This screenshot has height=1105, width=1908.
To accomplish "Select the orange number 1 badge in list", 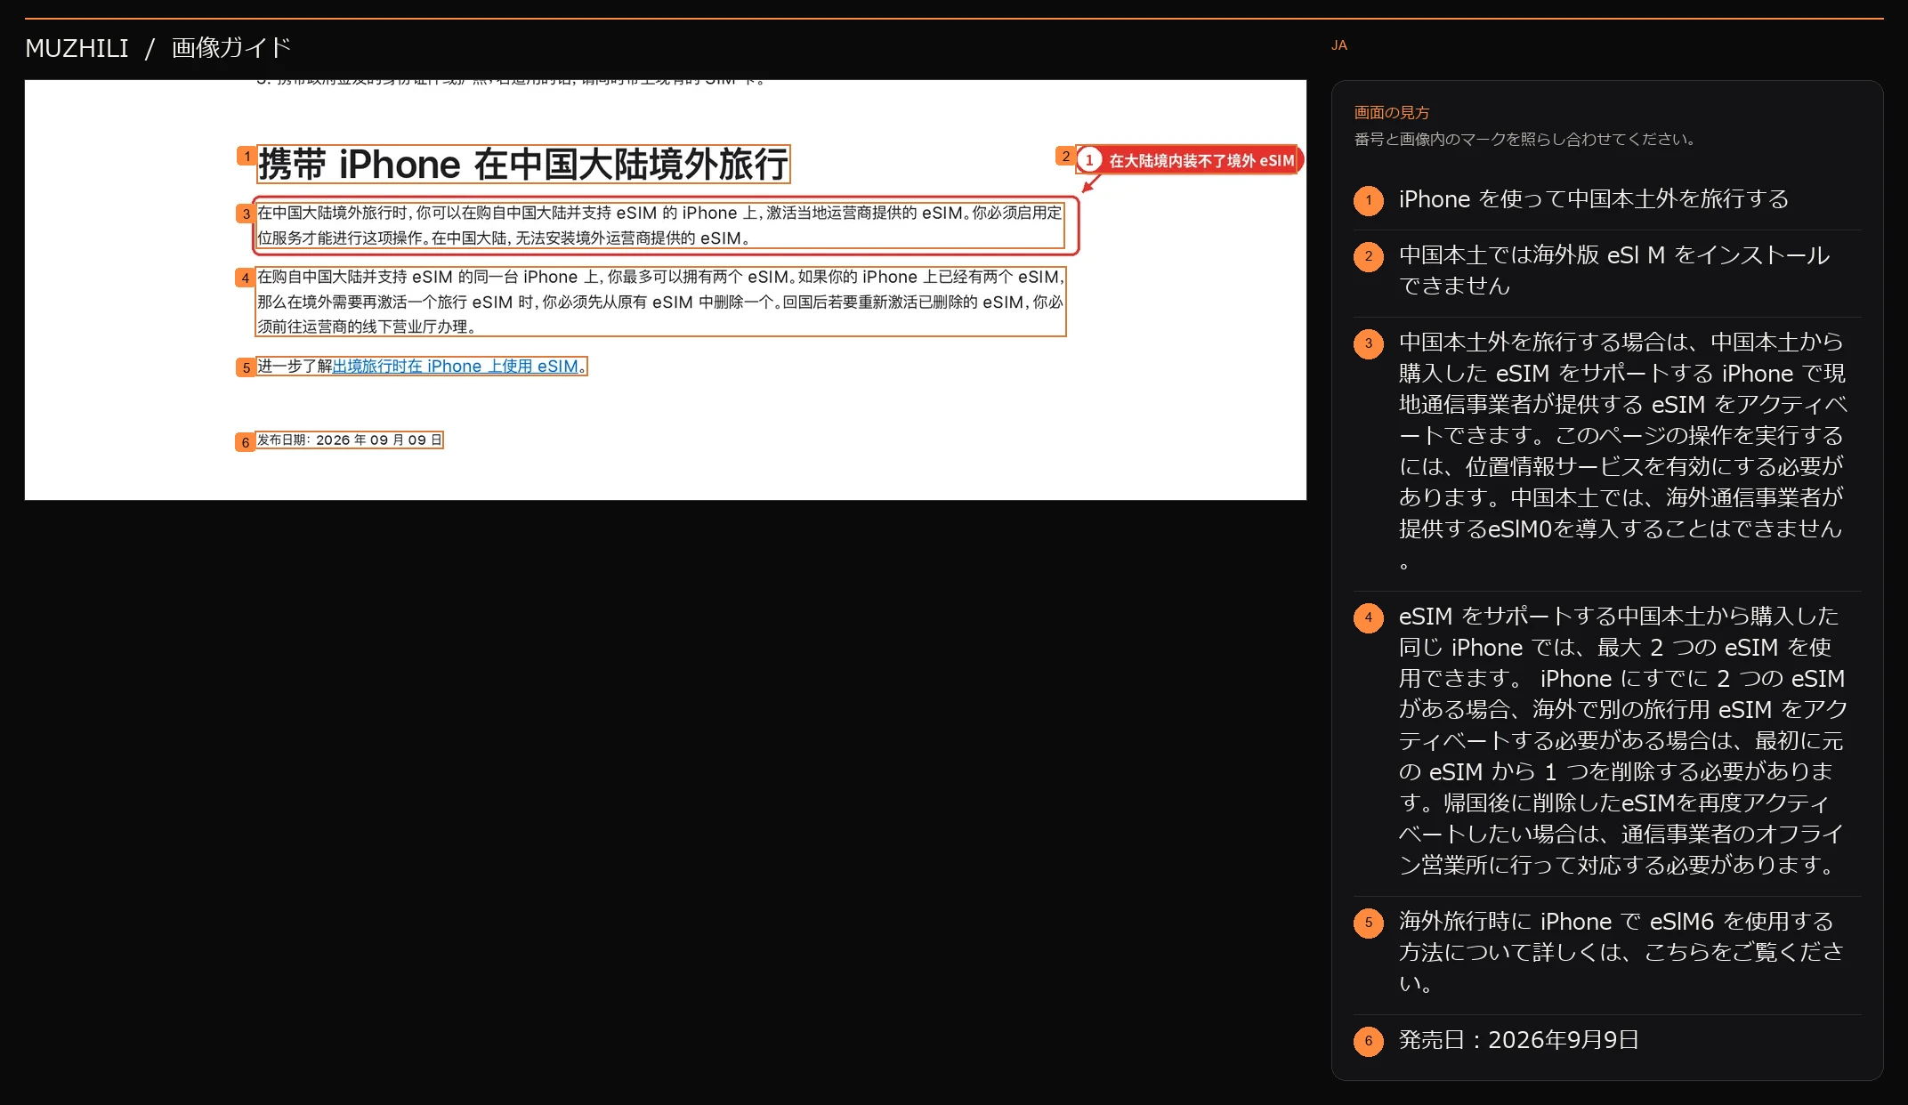I will [x=1368, y=200].
